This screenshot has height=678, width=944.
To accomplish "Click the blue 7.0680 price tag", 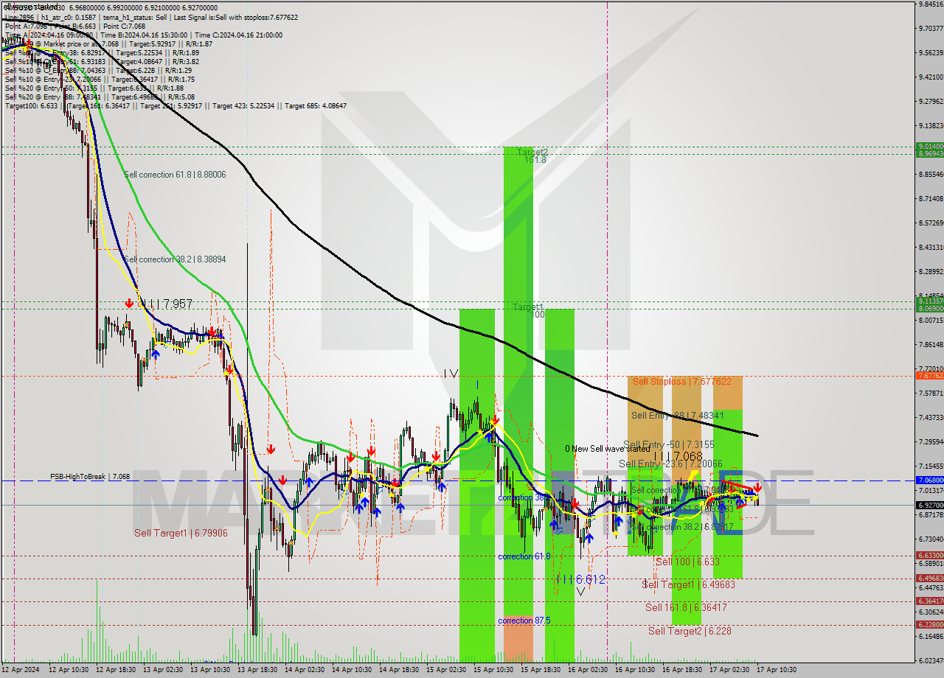I will pyautogui.click(x=929, y=480).
